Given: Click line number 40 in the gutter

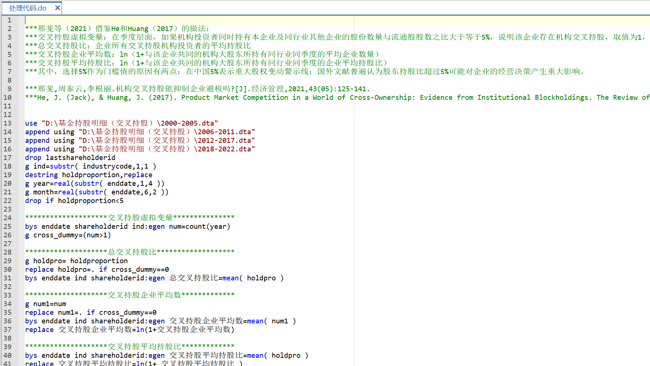Looking at the screenshot, I should (8, 356).
